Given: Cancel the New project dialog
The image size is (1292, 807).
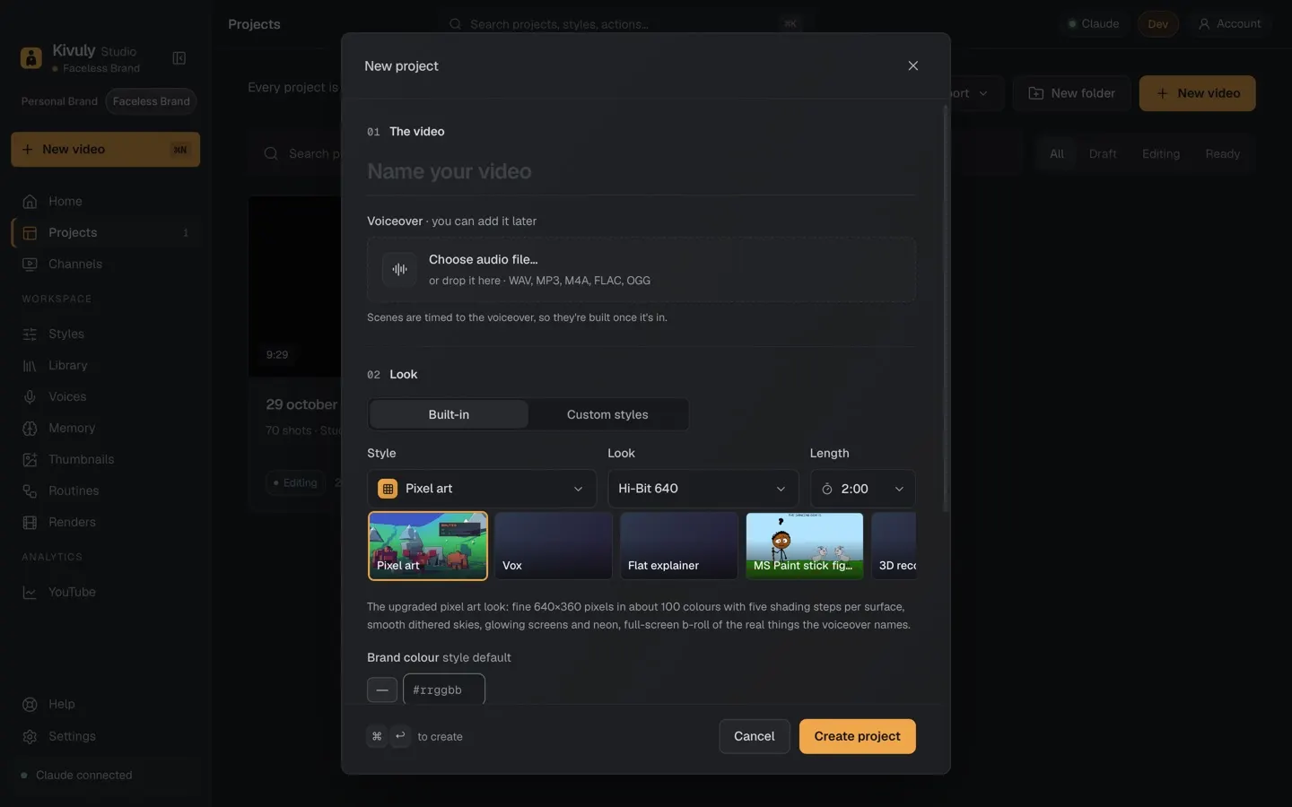Looking at the screenshot, I should tap(755, 736).
